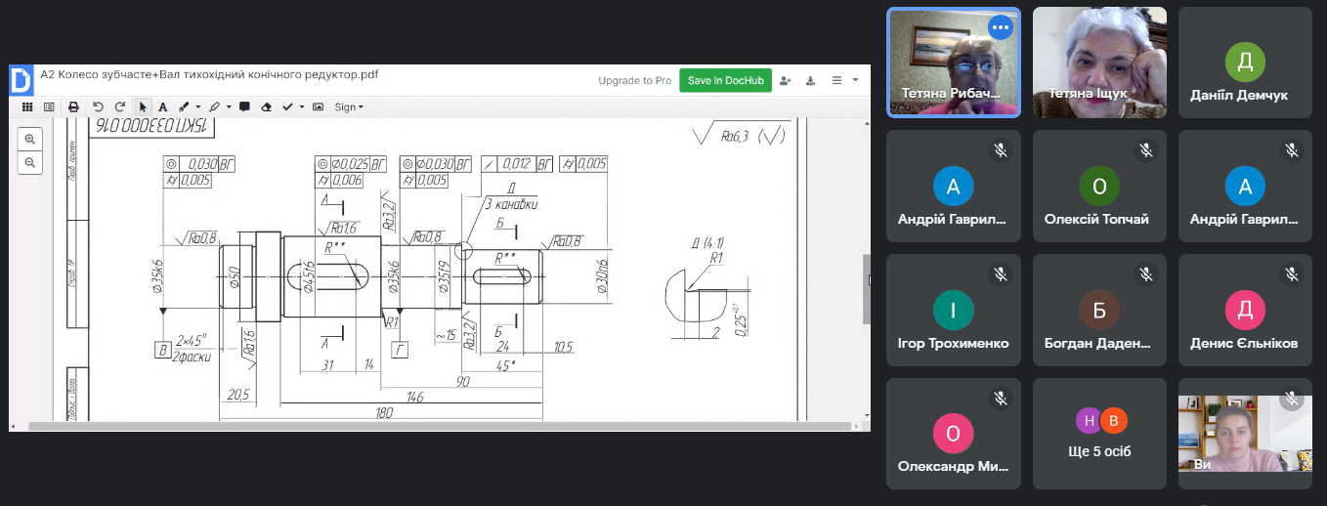Viewport: 1327px width, 506px height.
Task: Pick the eraser tool
Action: (266, 106)
